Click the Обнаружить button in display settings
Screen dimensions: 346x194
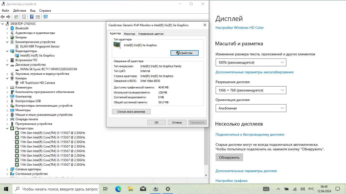(x=229, y=157)
